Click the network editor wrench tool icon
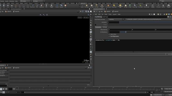 tap(149, 14)
